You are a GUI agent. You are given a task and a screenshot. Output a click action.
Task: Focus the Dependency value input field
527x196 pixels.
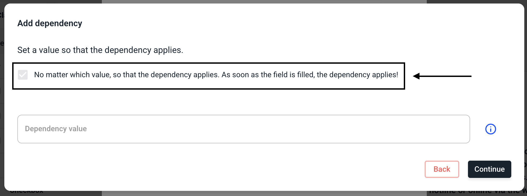[x=243, y=129]
